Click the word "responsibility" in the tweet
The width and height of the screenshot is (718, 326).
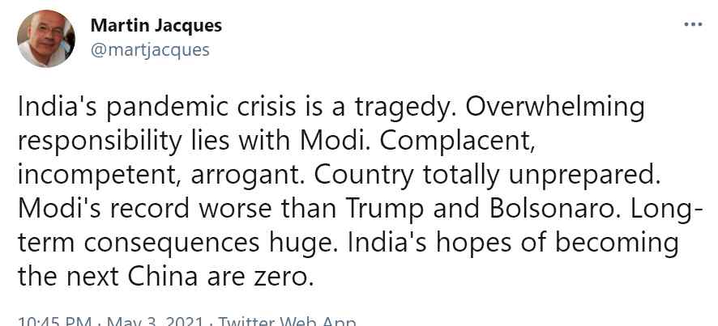pyautogui.click(x=100, y=142)
